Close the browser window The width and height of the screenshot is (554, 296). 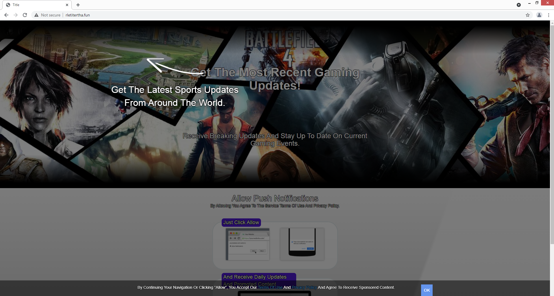[x=547, y=3]
